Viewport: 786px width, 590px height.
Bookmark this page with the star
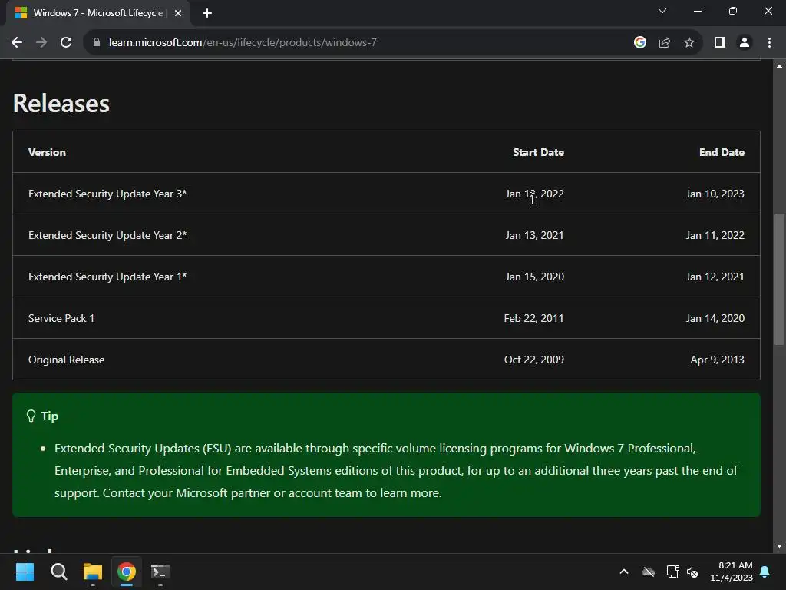[689, 43]
